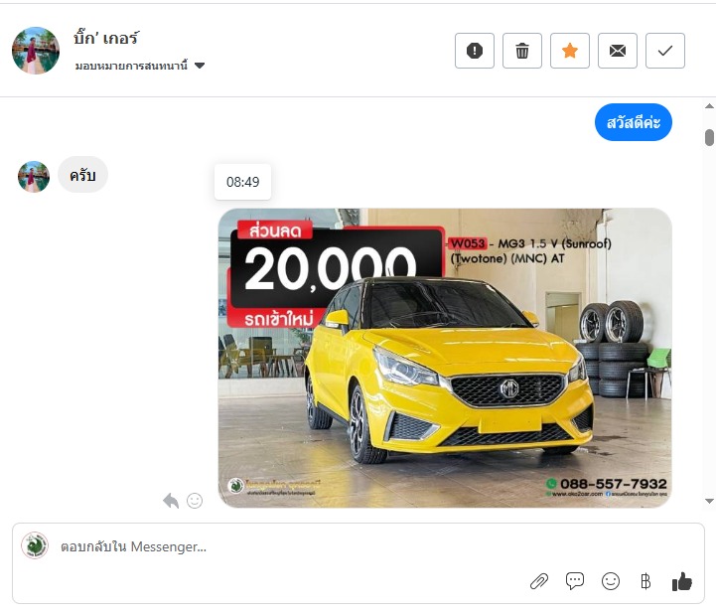Click the scrollbar down arrow
716x612 pixels.
coord(709,501)
